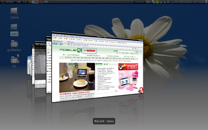This screenshot has width=208, height=130.
Task: Click the green circle status tray icon
Action: 154,2
